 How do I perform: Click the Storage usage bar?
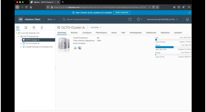tap(173, 55)
